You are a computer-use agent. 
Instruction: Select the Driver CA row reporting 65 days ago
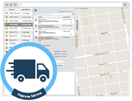[19, 36]
